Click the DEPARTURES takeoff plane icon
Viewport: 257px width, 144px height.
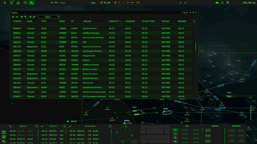[70, 126]
